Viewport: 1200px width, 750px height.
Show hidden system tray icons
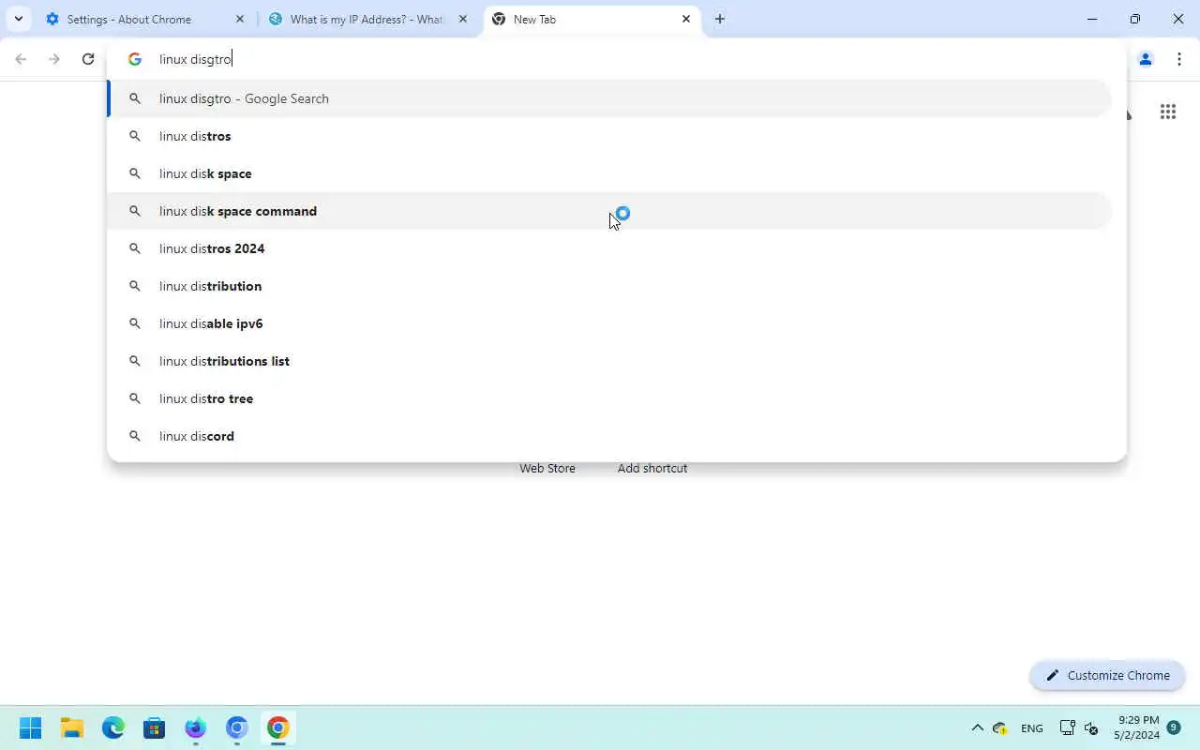click(x=977, y=727)
